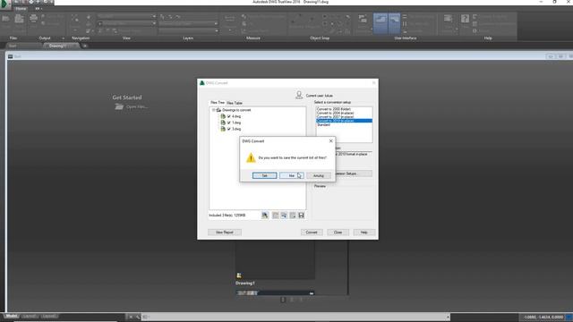This screenshot has height=322, width=573.
Task: Click the Plot printer icon in ribbon
Action: coord(33,18)
